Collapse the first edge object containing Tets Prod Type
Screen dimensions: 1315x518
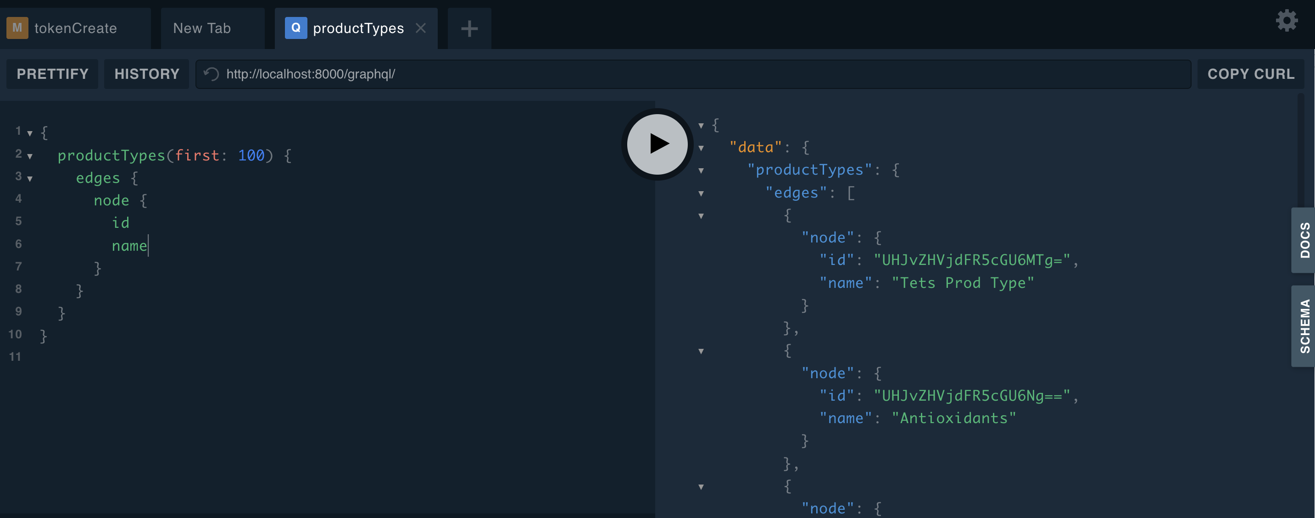701,216
